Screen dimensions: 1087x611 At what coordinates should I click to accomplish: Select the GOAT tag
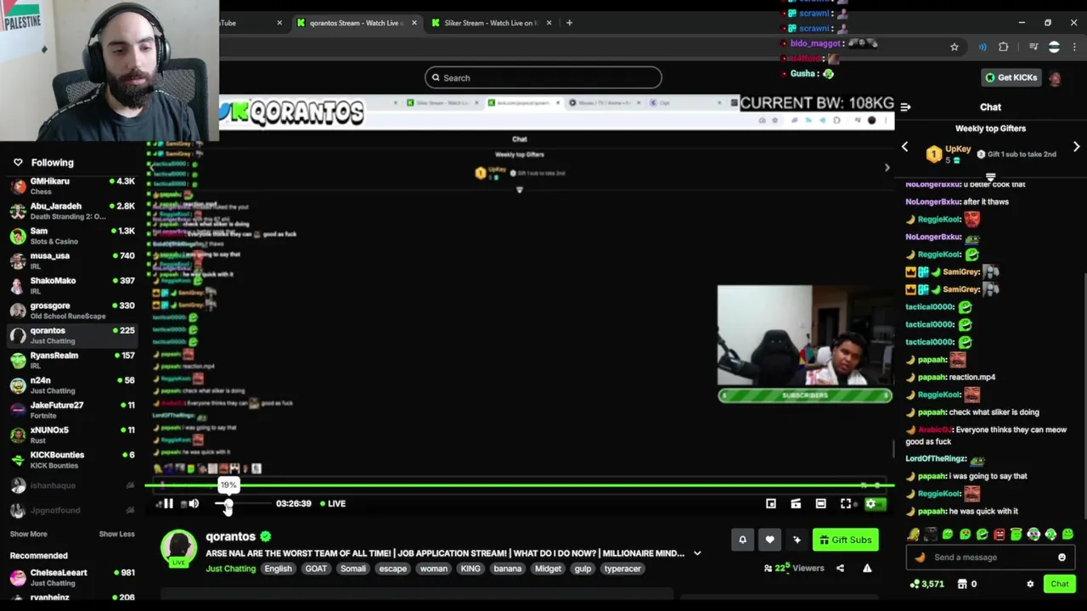pyautogui.click(x=316, y=569)
